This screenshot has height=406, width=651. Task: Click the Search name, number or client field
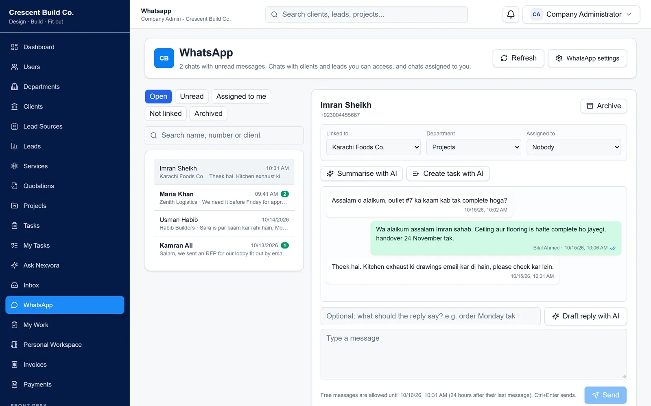point(224,136)
